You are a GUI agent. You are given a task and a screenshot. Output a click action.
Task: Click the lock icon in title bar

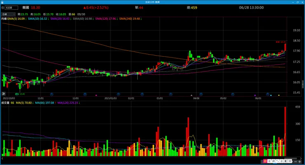point(2,2)
